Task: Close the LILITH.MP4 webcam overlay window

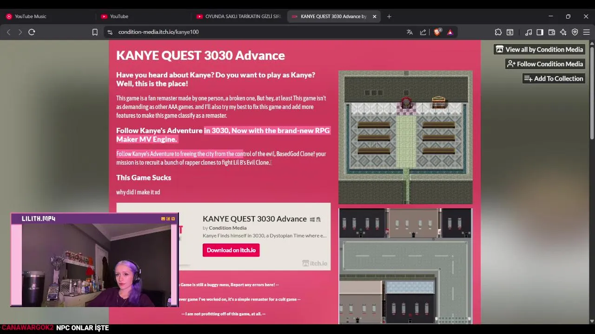Action: pos(173,218)
